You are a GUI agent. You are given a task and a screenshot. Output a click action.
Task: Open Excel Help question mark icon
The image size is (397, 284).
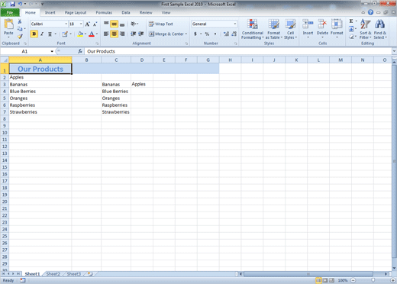[370, 12]
